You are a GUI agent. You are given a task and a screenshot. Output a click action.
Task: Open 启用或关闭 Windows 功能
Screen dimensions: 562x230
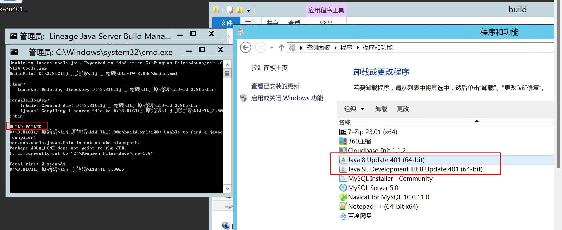(x=287, y=98)
